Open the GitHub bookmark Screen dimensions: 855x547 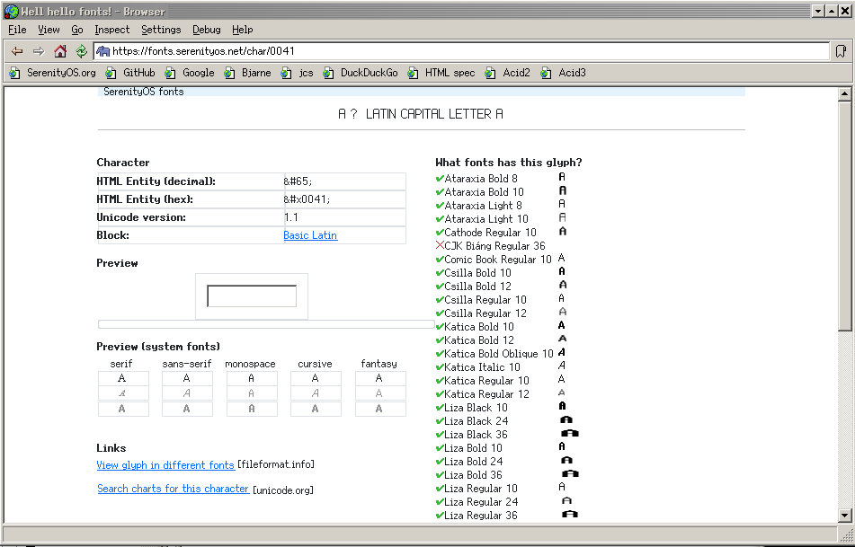(131, 73)
